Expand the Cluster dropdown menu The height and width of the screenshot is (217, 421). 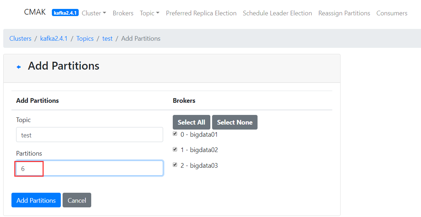tap(94, 13)
